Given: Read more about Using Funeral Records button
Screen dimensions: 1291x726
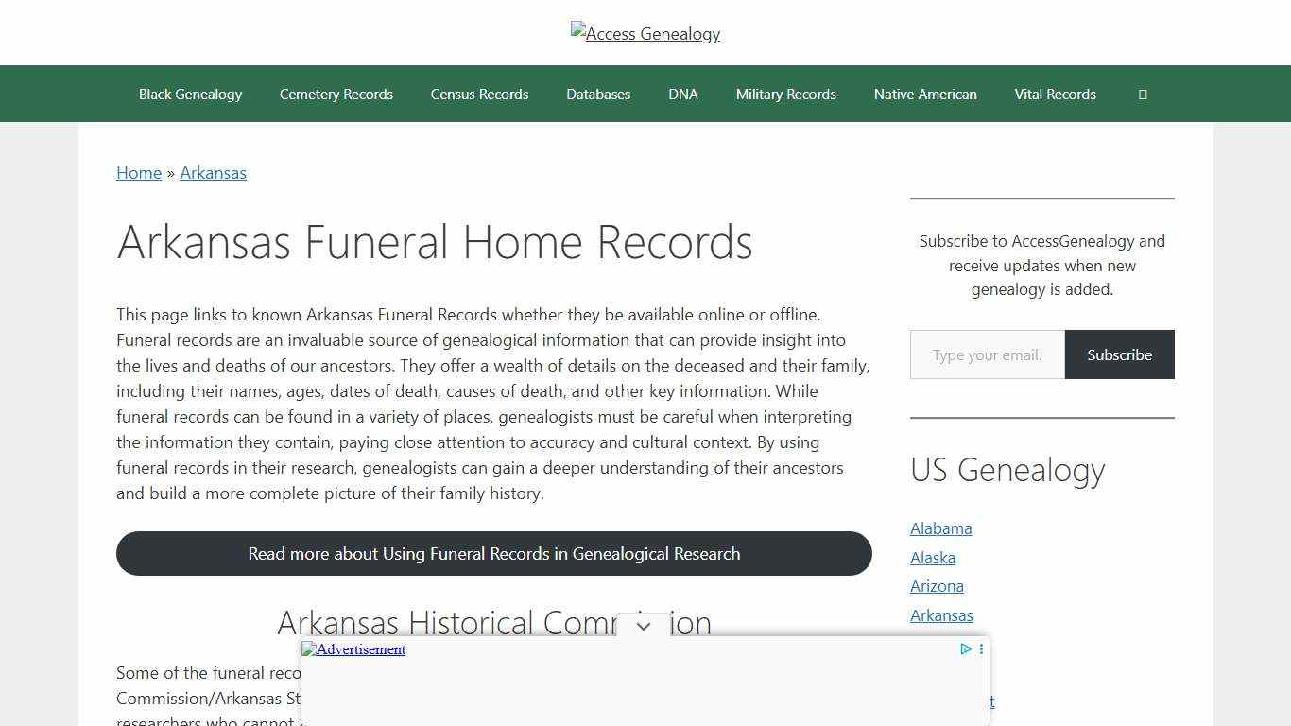Looking at the screenshot, I should [x=493, y=553].
